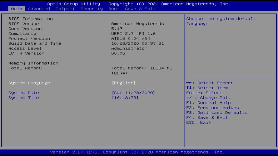Select the System Language setting label
This screenshot has height=156, width=278.
pyautogui.click(x=29, y=83)
